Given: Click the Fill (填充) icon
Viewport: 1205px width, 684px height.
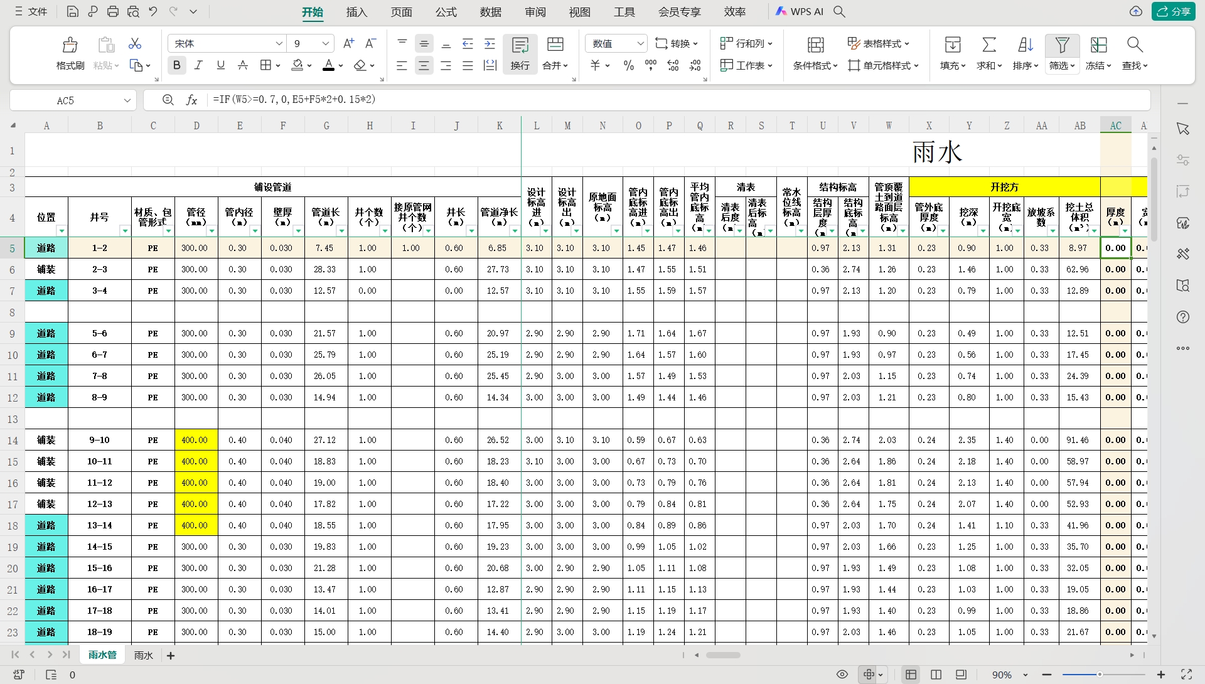Looking at the screenshot, I should tap(952, 45).
